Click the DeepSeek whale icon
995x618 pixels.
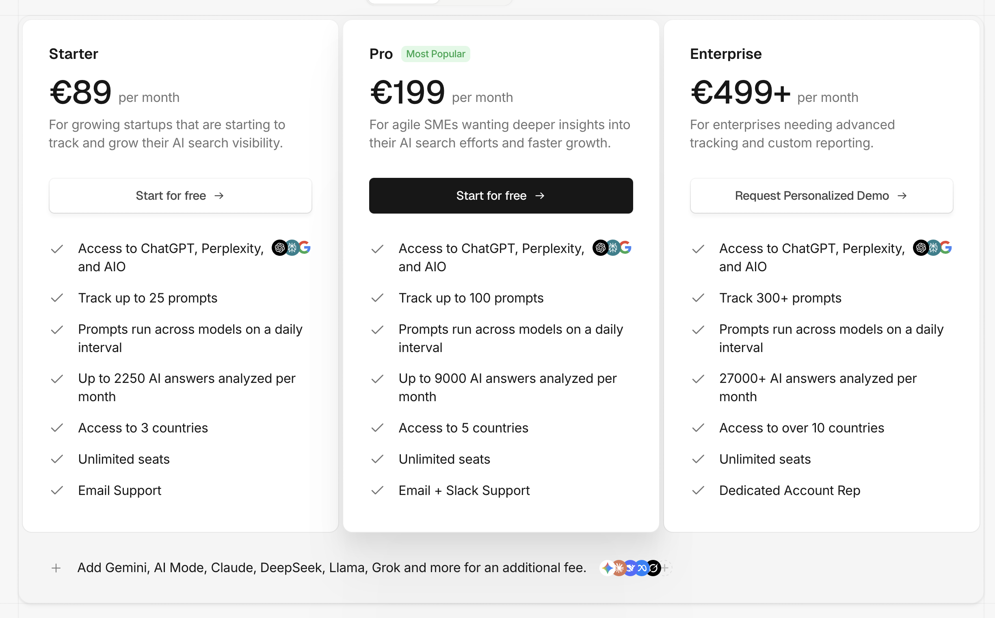tap(630, 568)
